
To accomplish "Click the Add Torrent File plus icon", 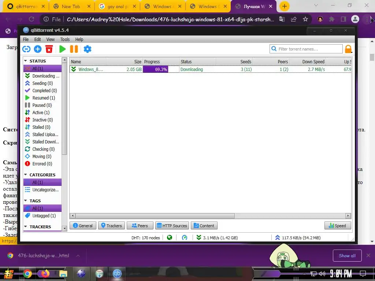I will (38, 49).
